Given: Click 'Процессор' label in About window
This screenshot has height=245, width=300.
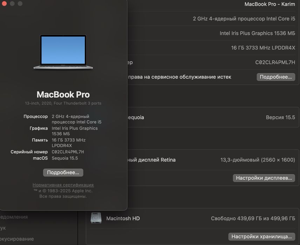Looking at the screenshot, I should 36,117.
